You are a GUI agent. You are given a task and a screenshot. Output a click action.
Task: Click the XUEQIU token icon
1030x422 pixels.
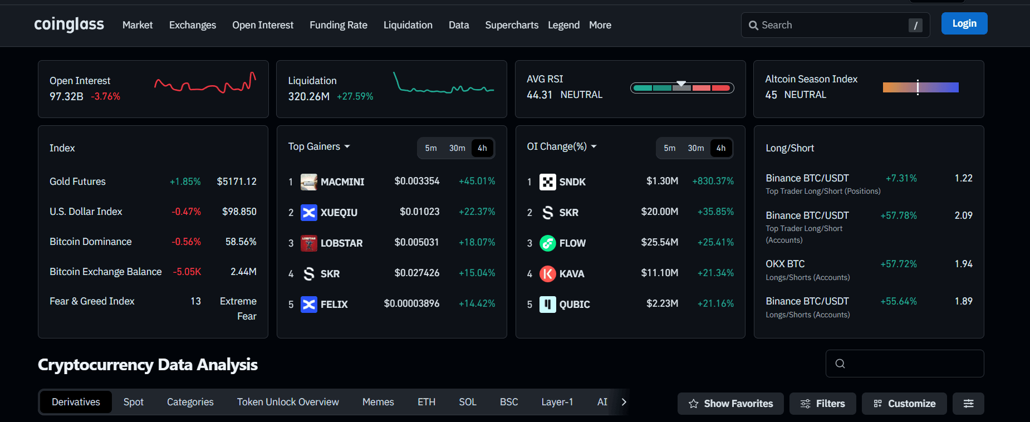click(x=308, y=213)
